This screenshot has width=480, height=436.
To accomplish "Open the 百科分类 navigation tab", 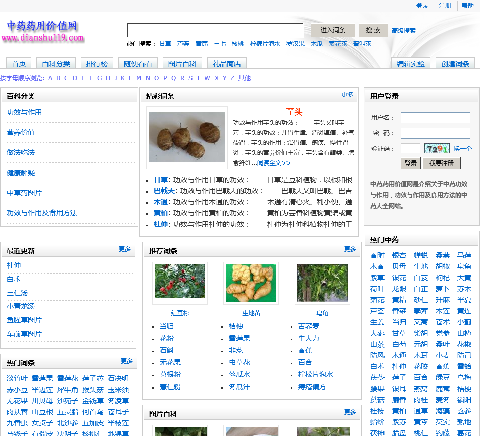I will pos(56,63).
